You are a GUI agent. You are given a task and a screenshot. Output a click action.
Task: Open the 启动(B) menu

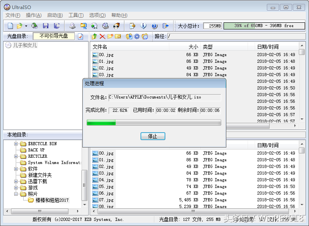55,15
